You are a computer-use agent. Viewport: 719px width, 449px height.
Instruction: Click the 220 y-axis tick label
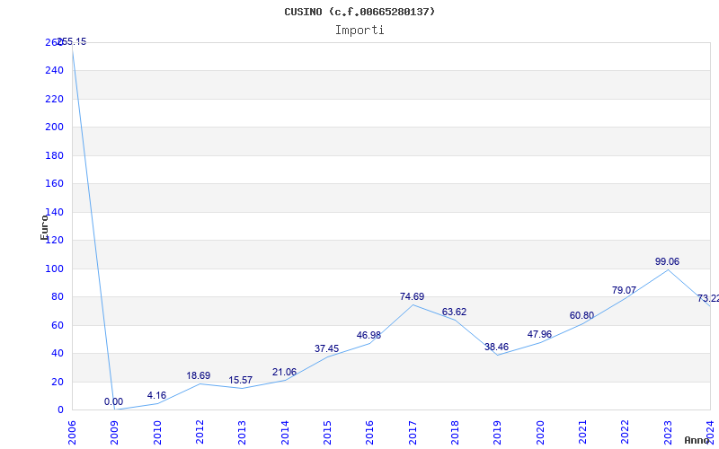point(54,99)
